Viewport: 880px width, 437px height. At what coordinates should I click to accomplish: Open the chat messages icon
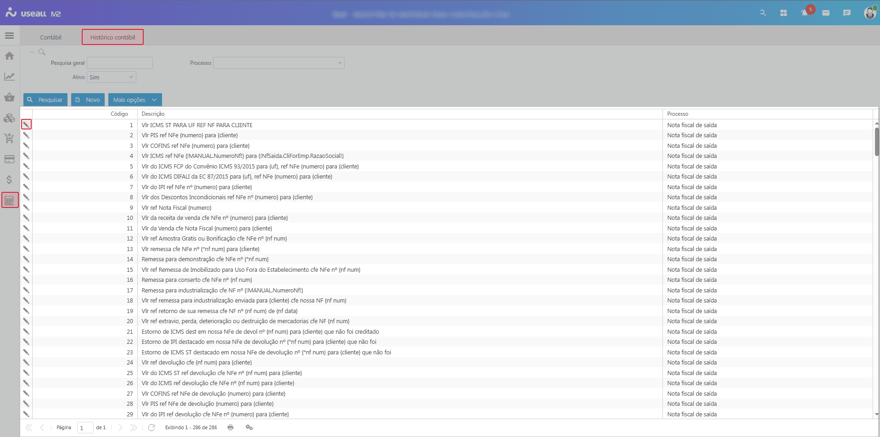tap(847, 13)
